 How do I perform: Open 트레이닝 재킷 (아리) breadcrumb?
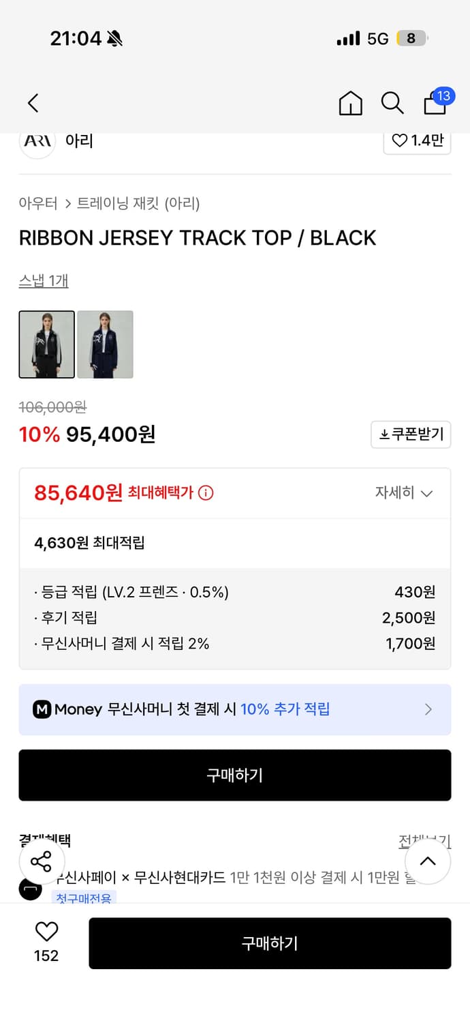coord(138,203)
